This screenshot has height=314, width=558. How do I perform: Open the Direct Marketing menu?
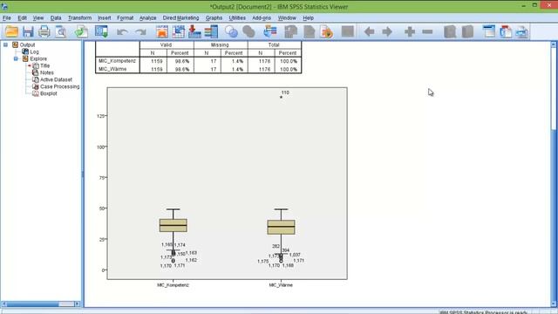point(180,17)
